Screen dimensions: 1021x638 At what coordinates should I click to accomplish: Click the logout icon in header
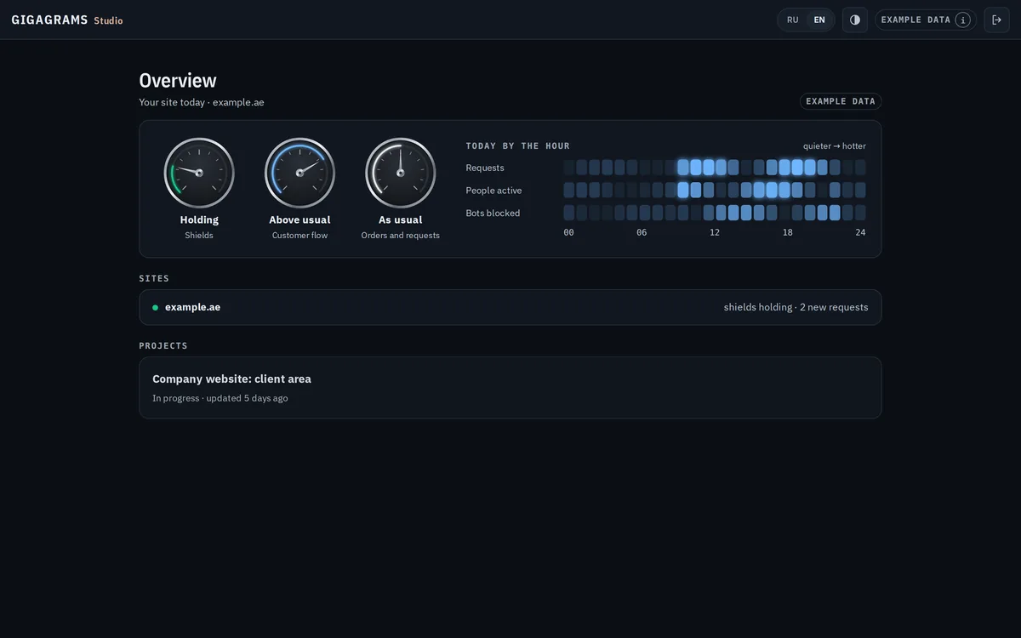pos(997,20)
